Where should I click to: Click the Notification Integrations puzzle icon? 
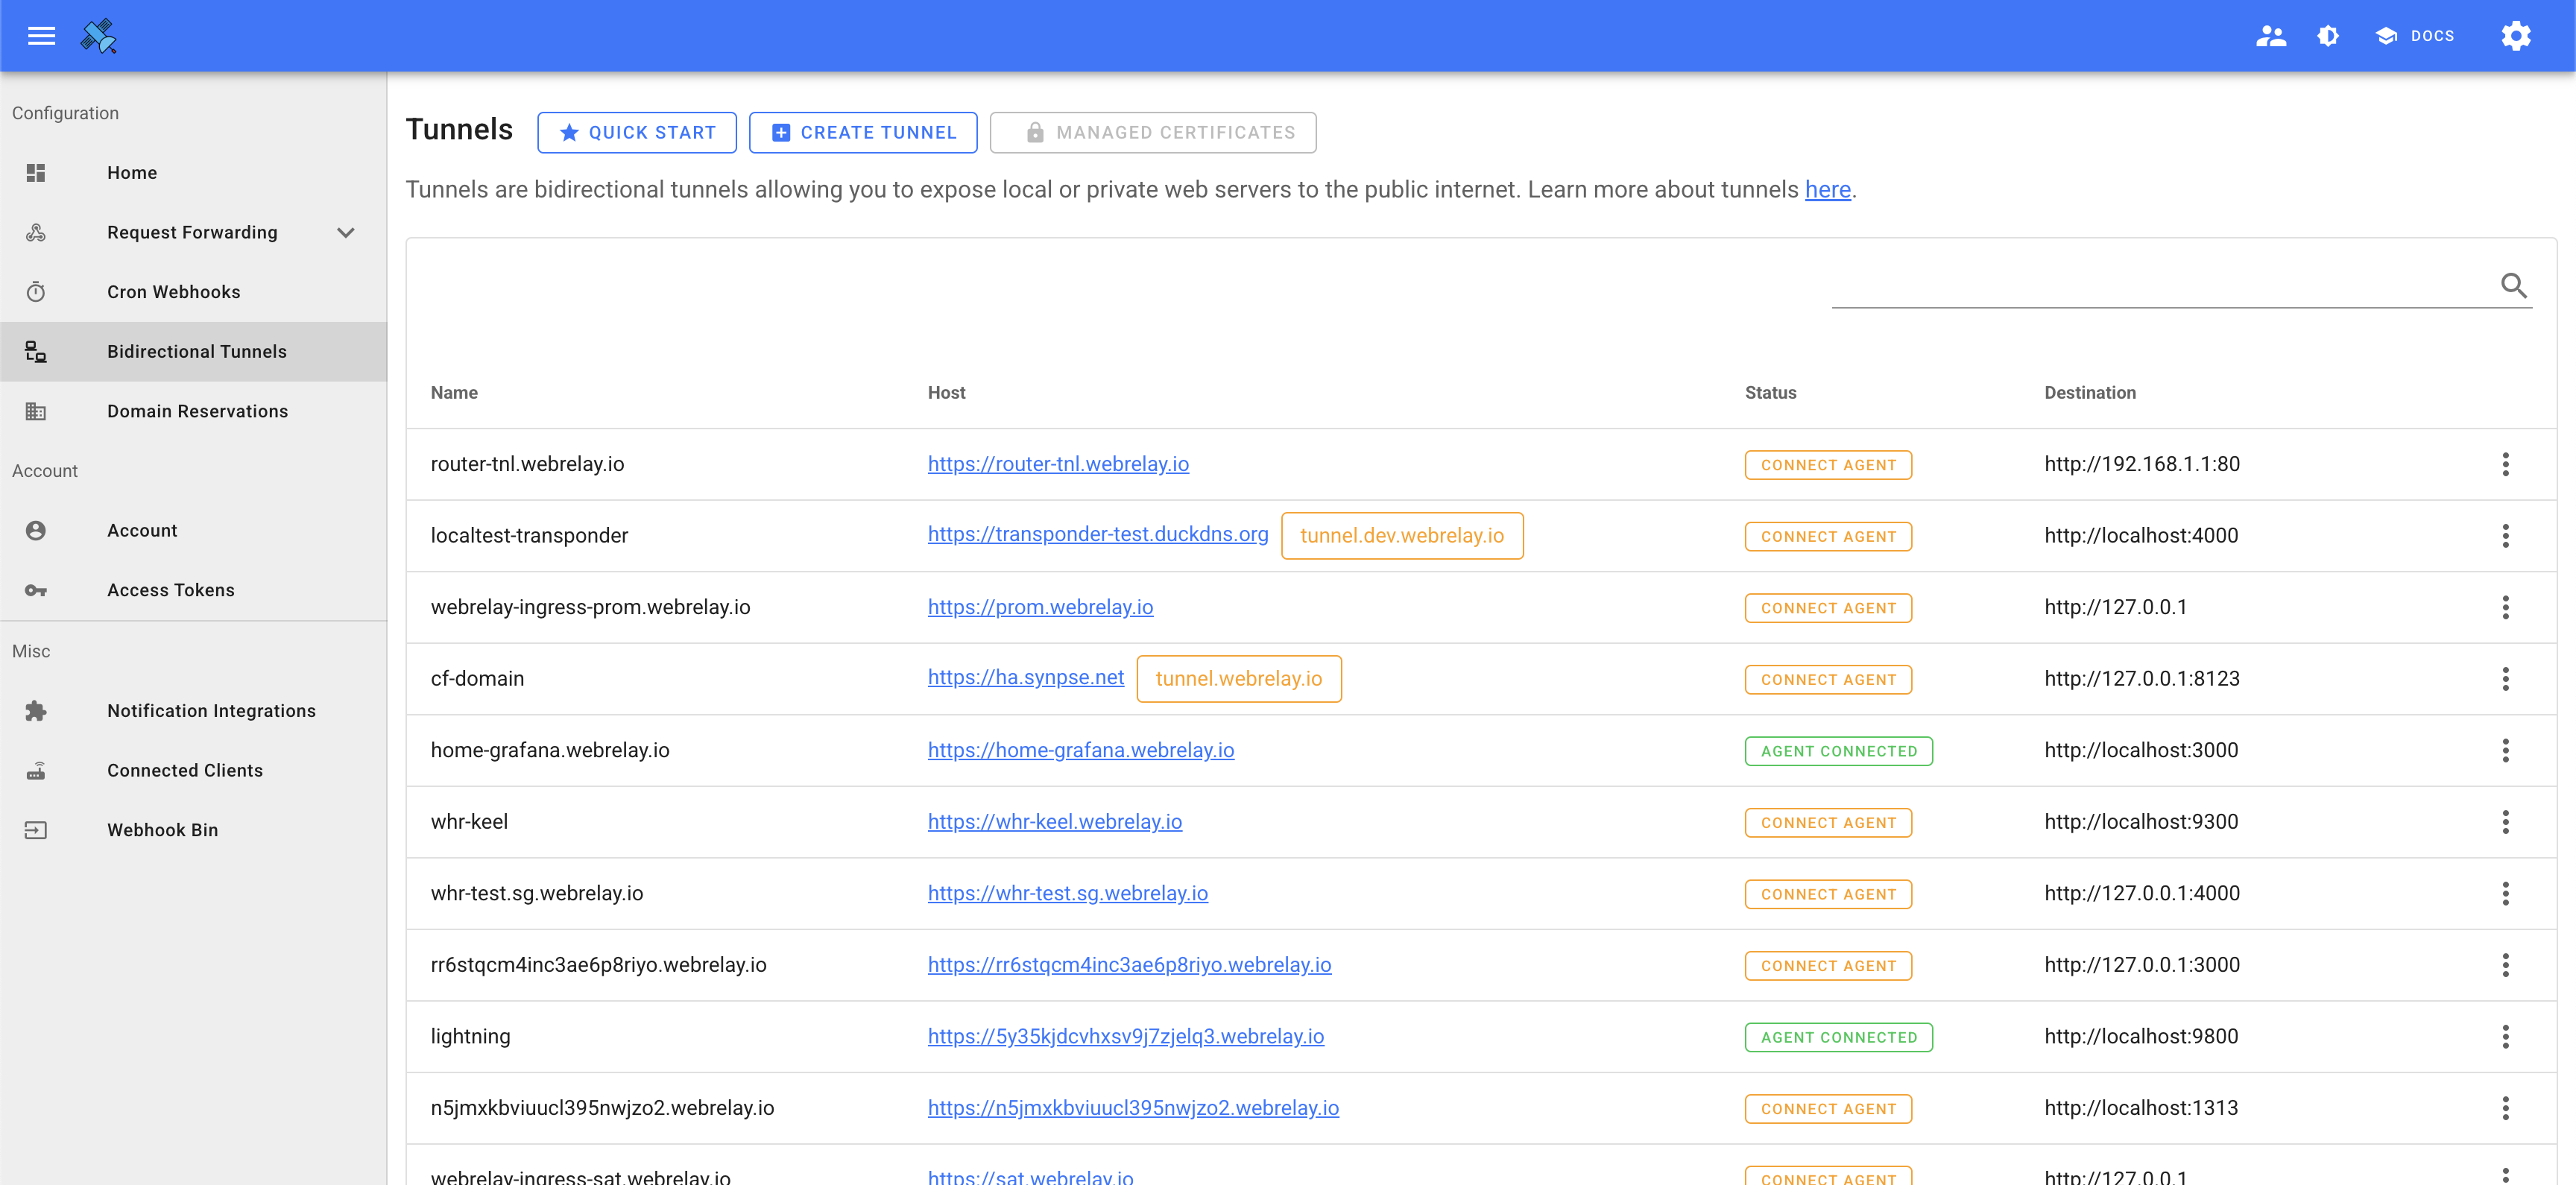tap(36, 711)
